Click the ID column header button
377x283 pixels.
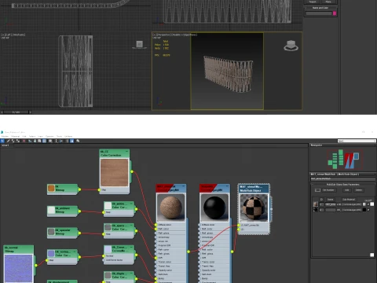[x=322, y=200]
